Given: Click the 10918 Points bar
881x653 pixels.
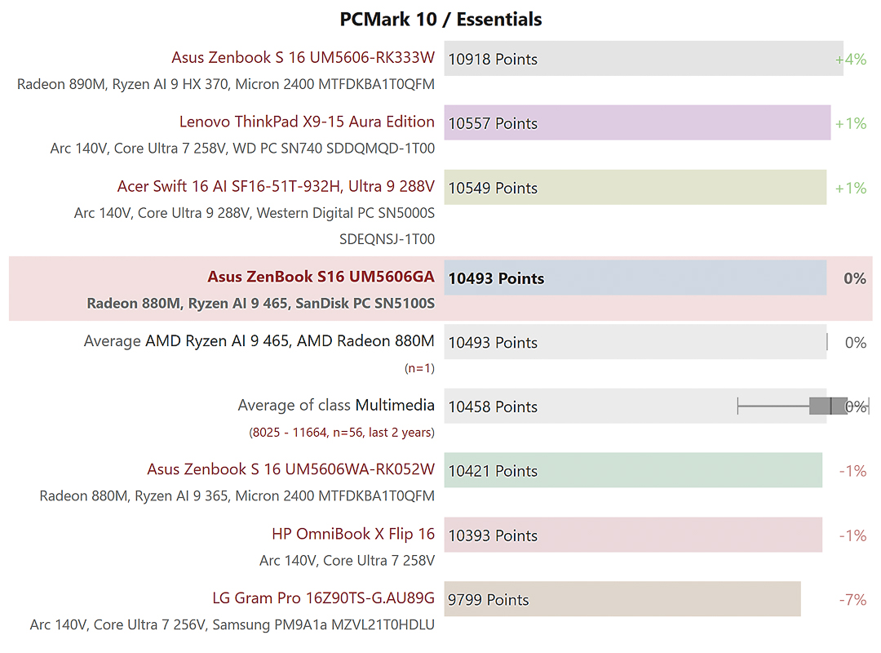Looking at the screenshot, I should 643,59.
